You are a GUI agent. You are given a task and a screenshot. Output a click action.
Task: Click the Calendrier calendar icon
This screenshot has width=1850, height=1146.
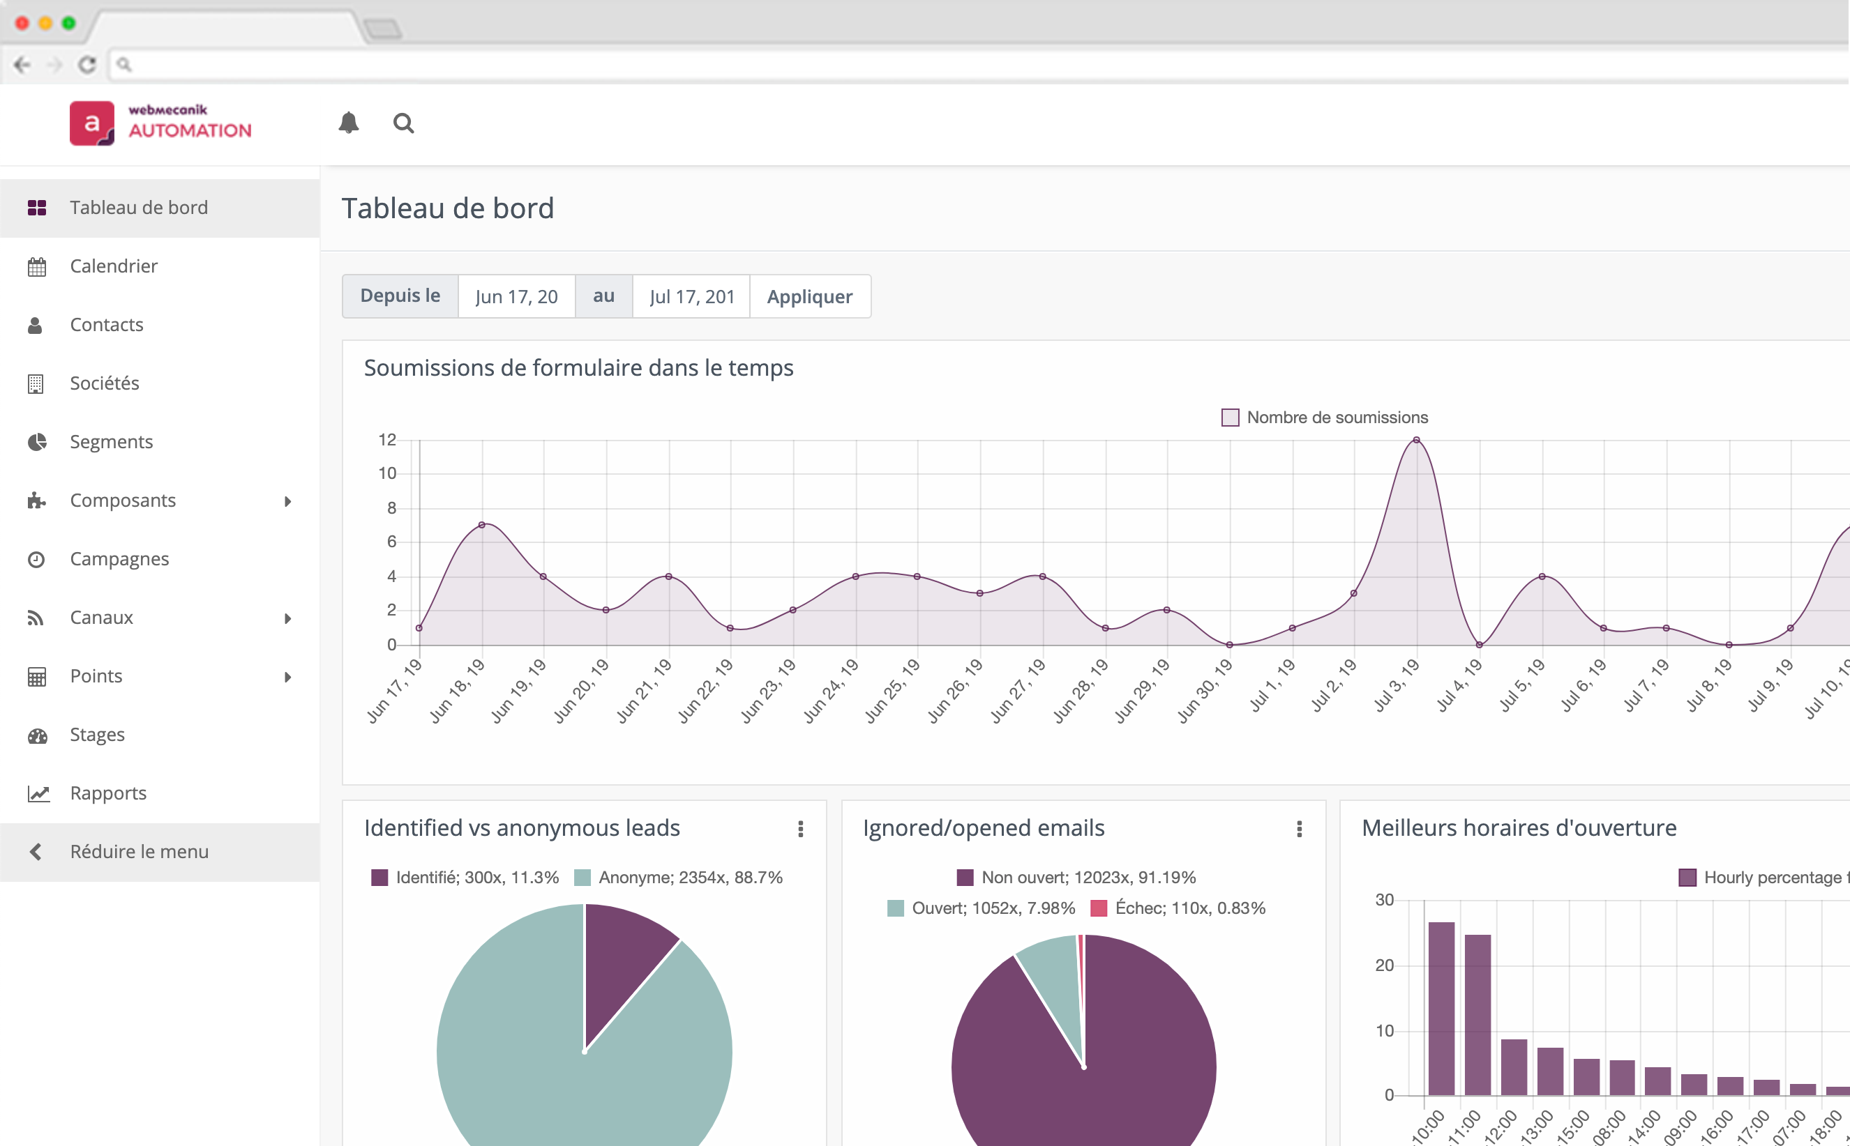coord(36,267)
